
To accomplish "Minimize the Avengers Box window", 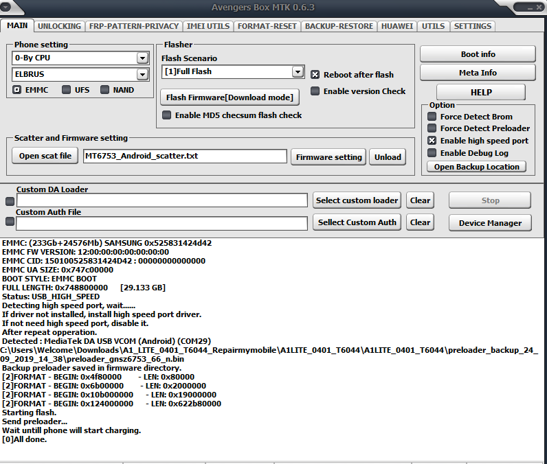I will (x=530, y=7).
